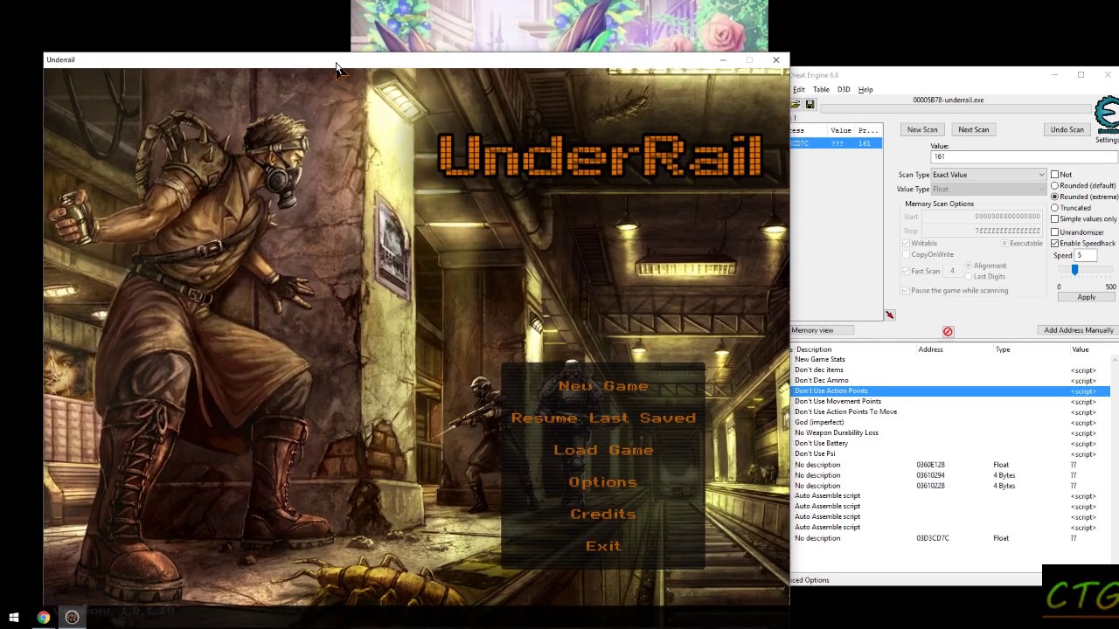Open Cheat Engine Settings logo
The width and height of the screenshot is (1119, 629).
pyautogui.click(x=1107, y=120)
